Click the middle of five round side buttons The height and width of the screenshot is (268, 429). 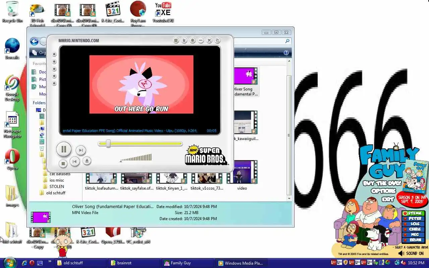point(54,69)
